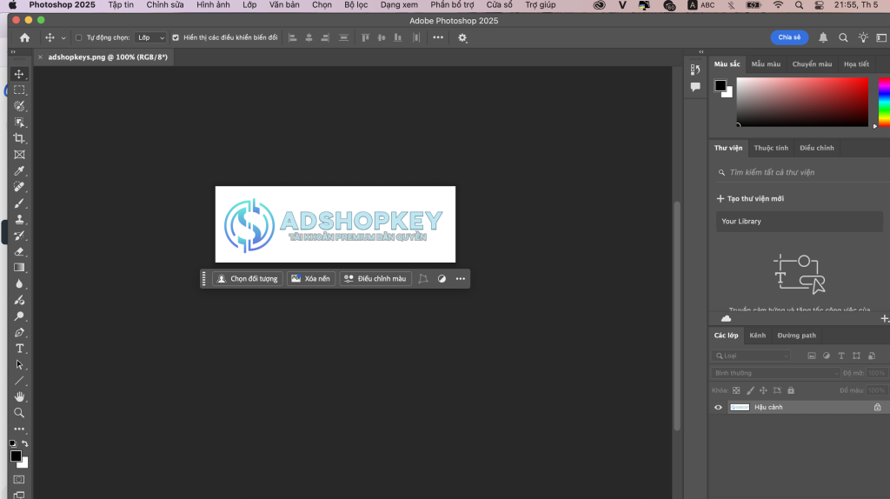Click the Xóa nền button
890x499 pixels.
coord(310,279)
